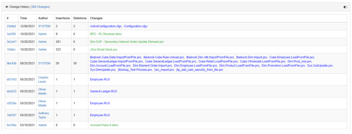This screenshot has height=134, width=352.
Task: Click author Admin in 3a25f5 row
Action: tap(42, 34)
